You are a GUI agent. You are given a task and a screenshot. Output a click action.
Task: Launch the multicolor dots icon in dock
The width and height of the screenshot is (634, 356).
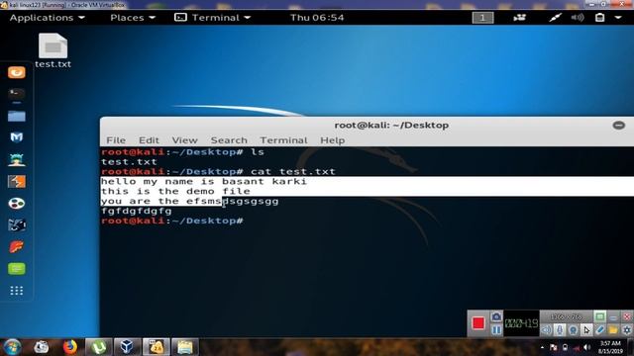coord(17,203)
